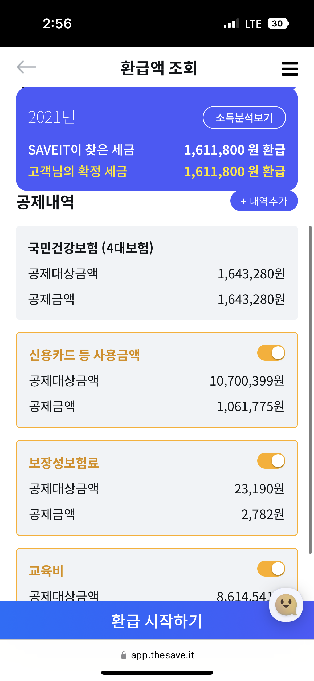314x681 pixels.
Task: Disable the 신용카드 등 사용금액 toggle
Action: click(271, 353)
